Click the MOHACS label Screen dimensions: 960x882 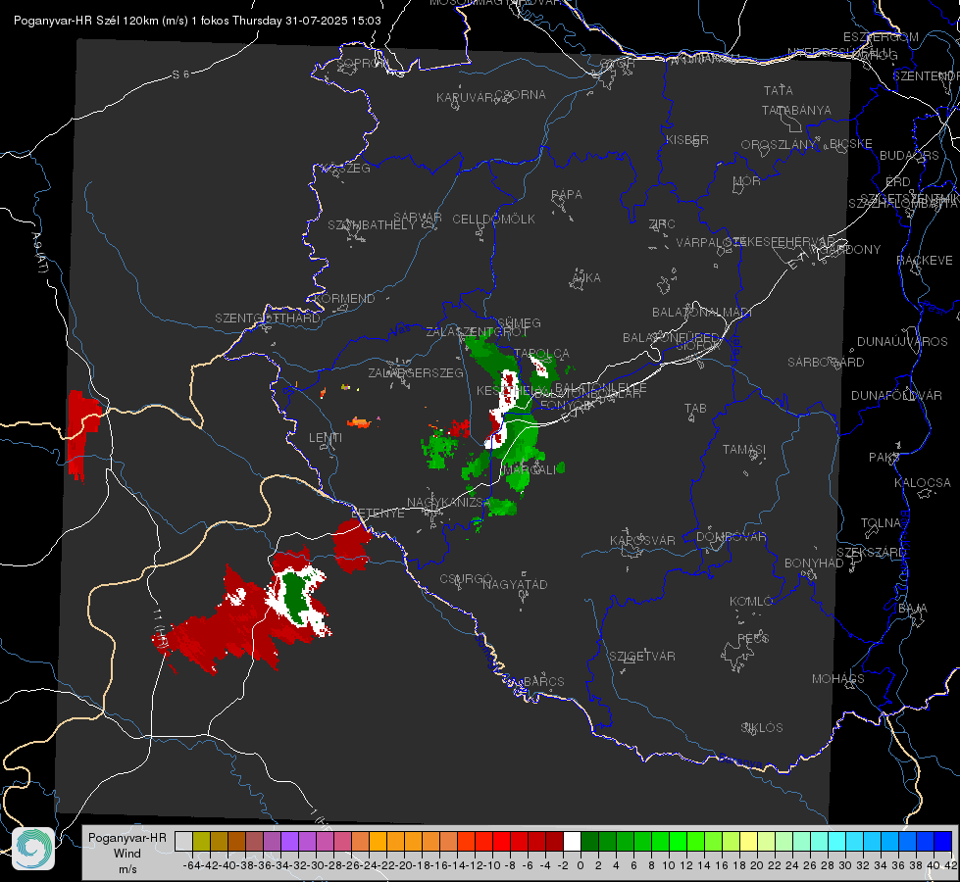tap(838, 679)
